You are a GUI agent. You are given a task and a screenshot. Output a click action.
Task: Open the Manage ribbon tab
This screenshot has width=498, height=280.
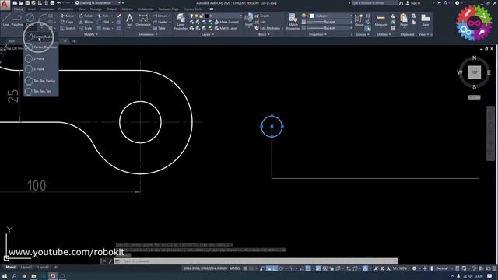(x=96, y=9)
